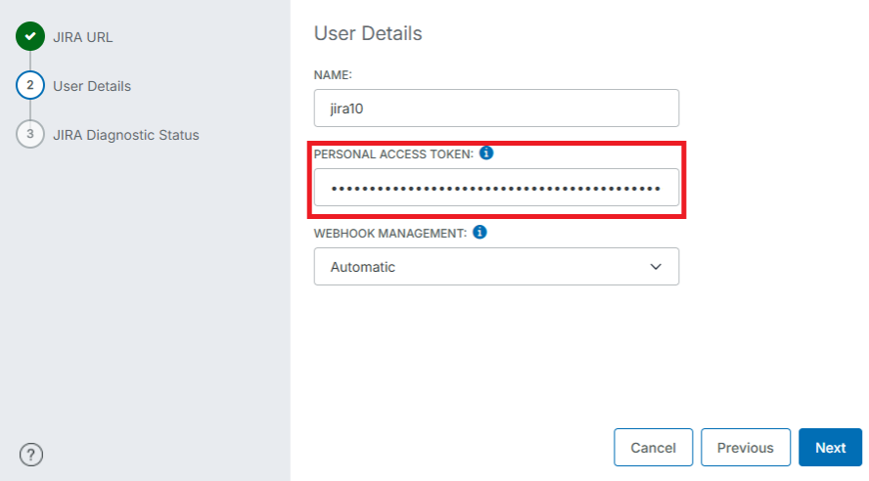Proceed with the blue Next button
Screen dimensions: 869x481
[830, 448]
